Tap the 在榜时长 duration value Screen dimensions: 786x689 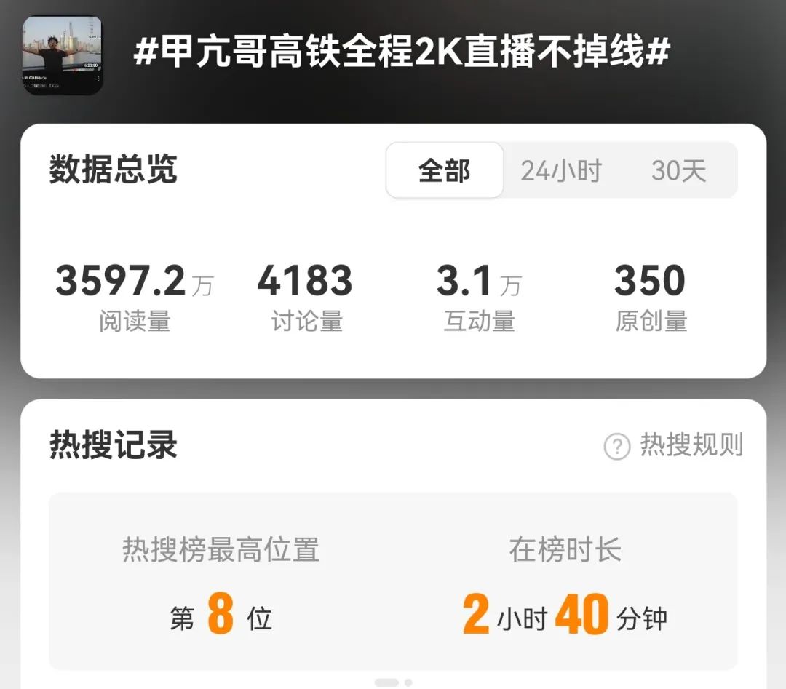point(565,613)
